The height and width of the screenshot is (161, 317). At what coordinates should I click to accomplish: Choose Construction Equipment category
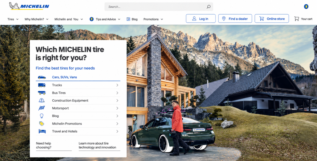78,101
